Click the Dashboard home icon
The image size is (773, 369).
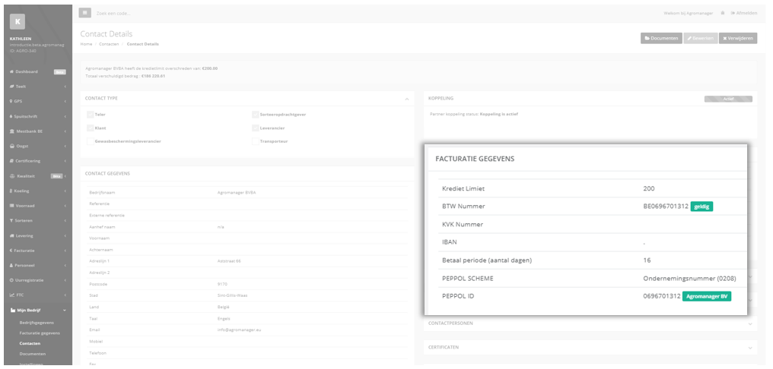pyautogui.click(x=11, y=72)
